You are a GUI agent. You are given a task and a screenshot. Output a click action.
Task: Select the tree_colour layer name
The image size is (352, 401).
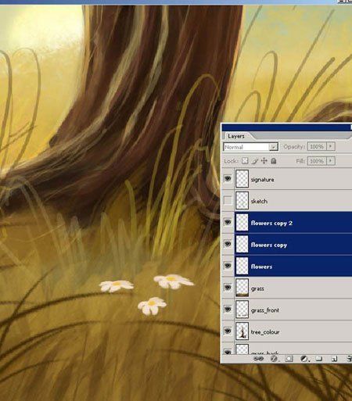pos(265,332)
